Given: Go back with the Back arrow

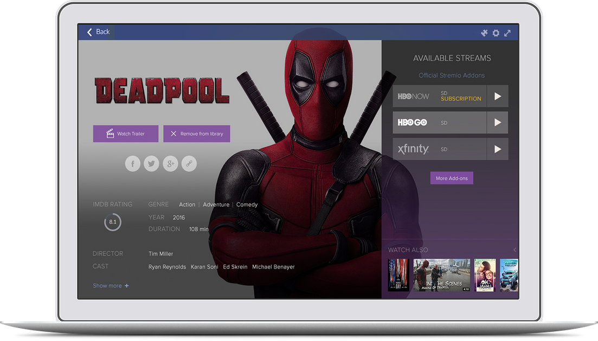Looking at the screenshot, I should [98, 32].
